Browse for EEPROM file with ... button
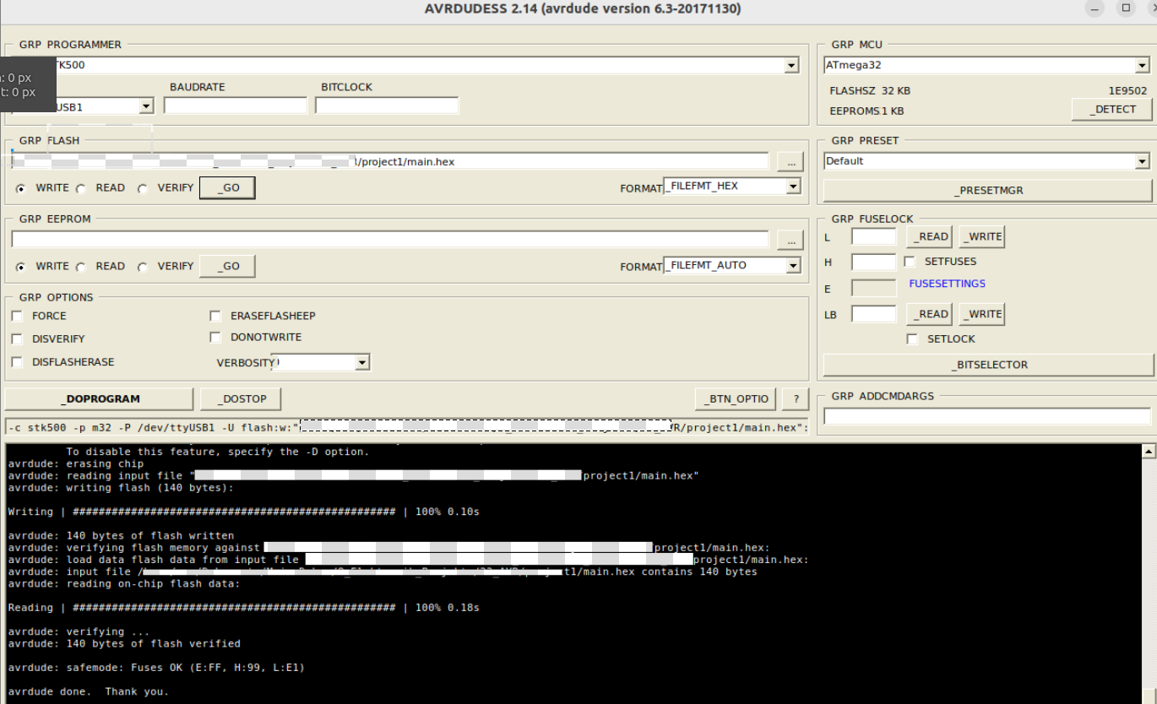 [x=790, y=241]
